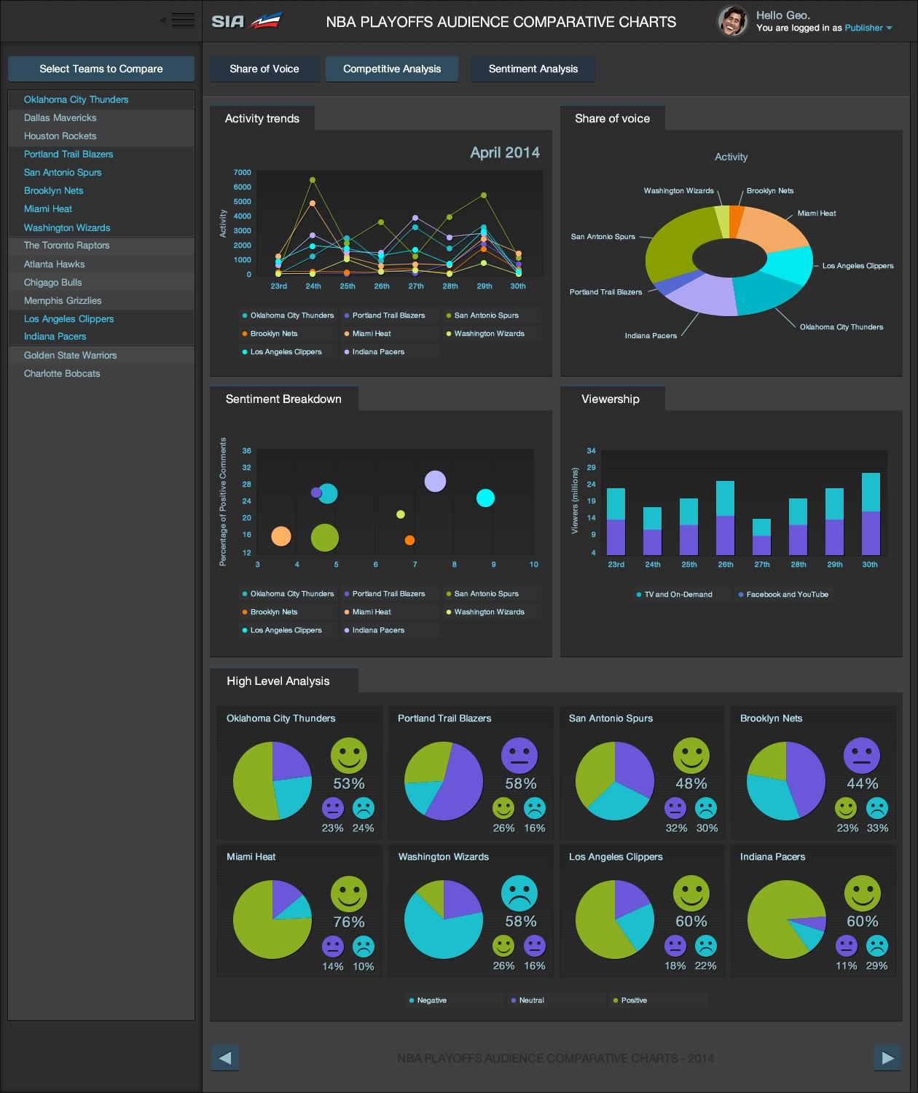Select the Competitive Analysis button
This screenshot has height=1093, width=918.
pos(392,69)
